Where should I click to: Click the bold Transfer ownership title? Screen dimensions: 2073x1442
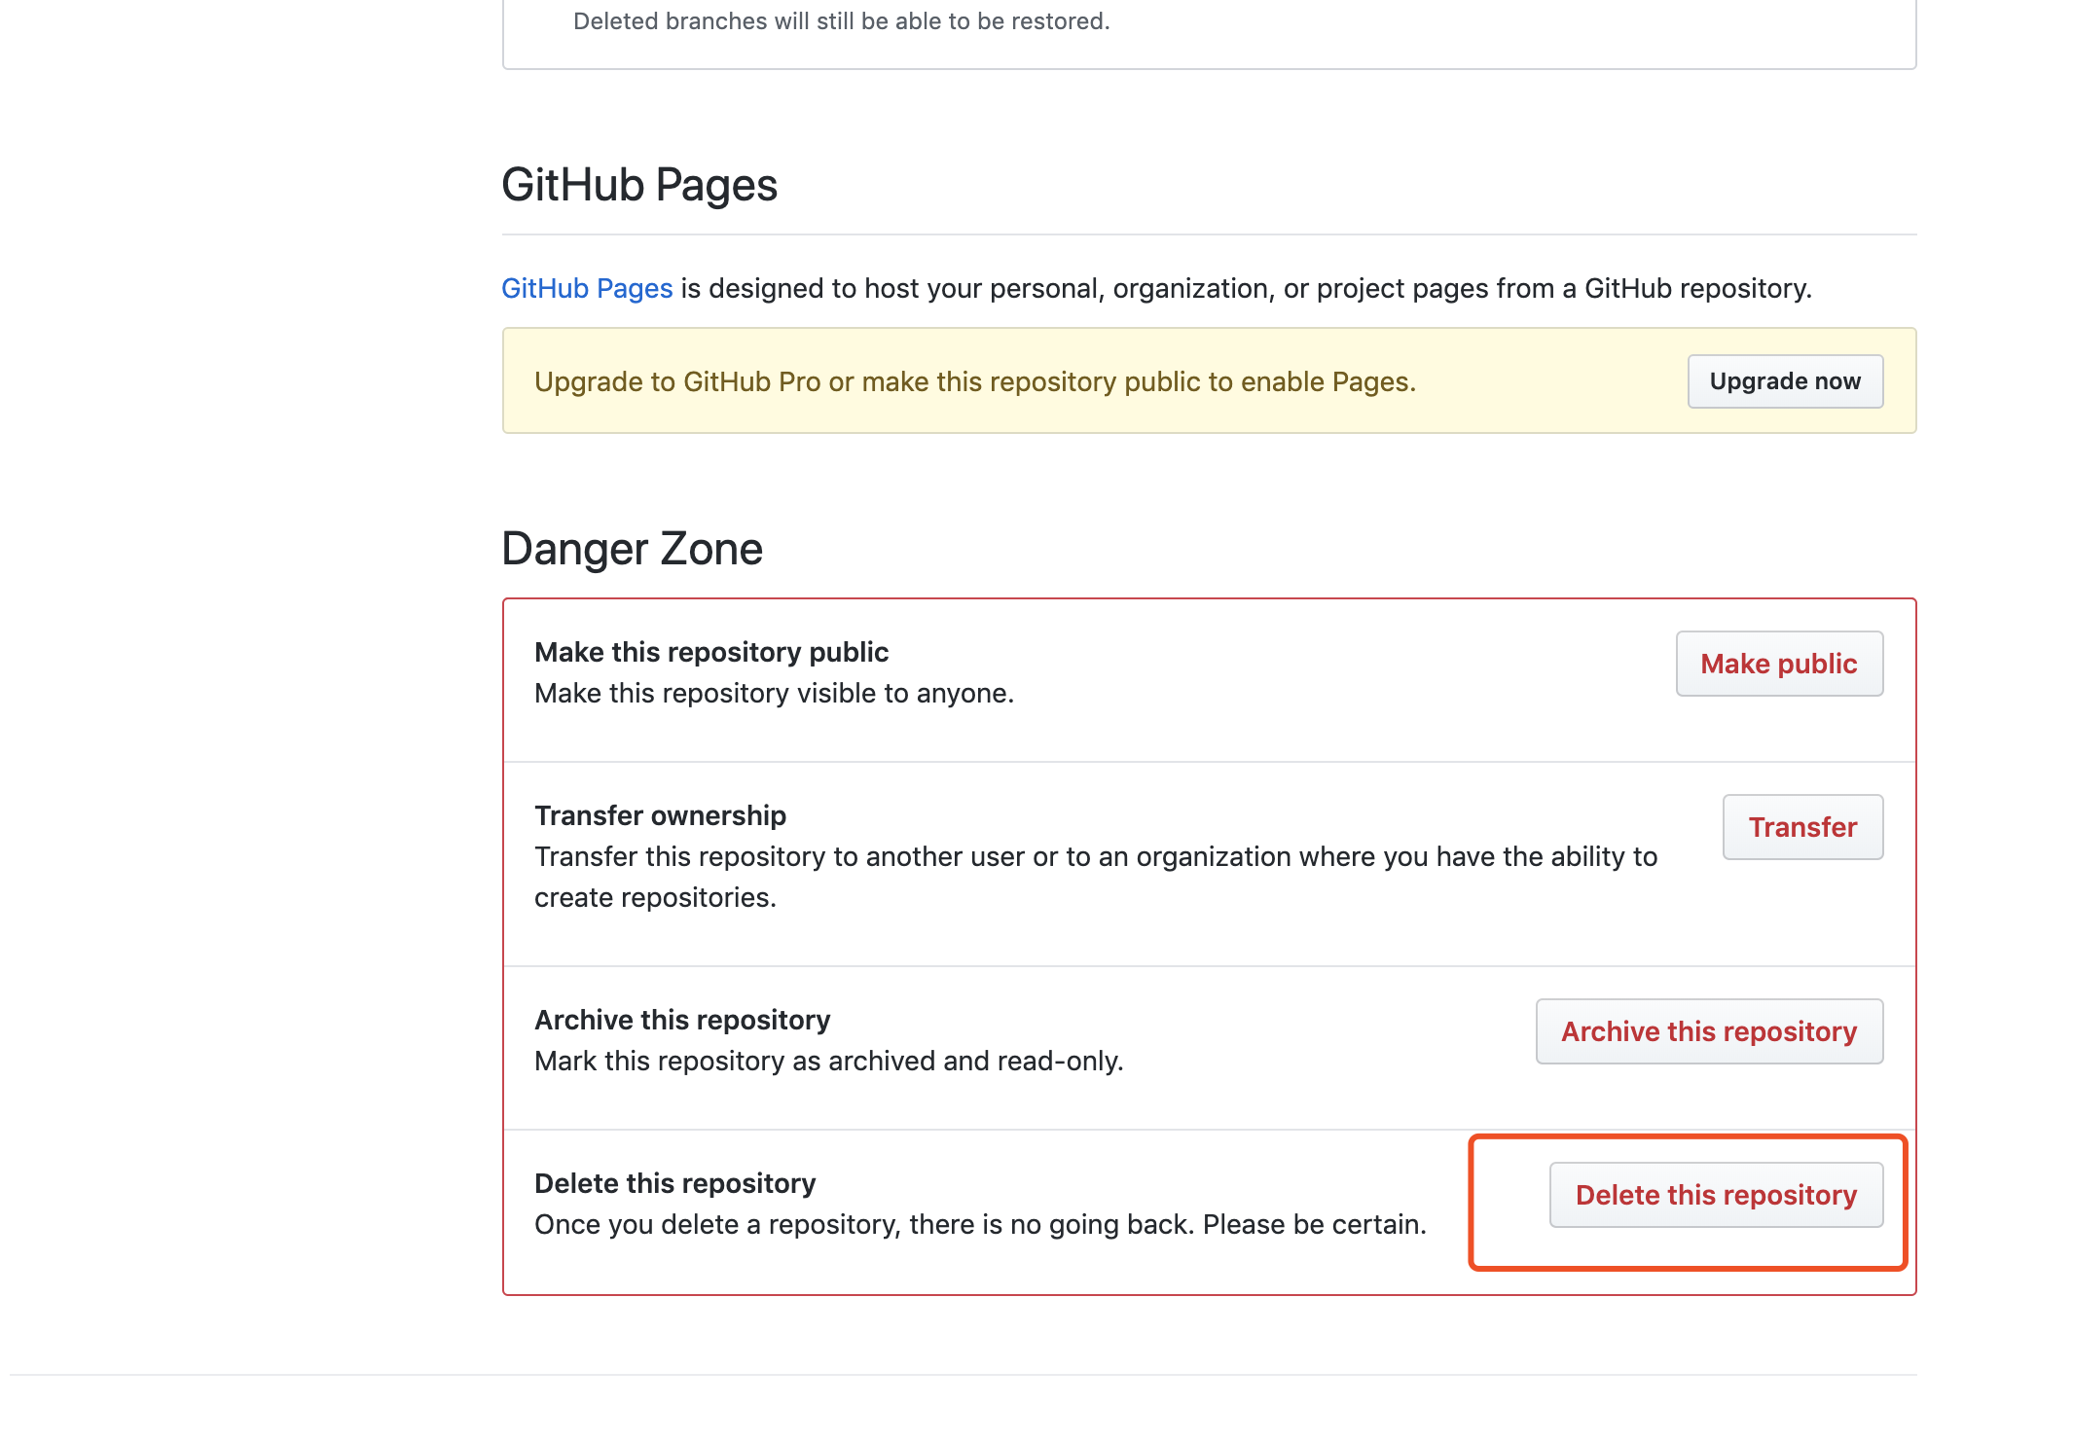[x=660, y=815]
